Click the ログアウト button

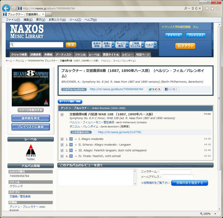tap(185, 46)
